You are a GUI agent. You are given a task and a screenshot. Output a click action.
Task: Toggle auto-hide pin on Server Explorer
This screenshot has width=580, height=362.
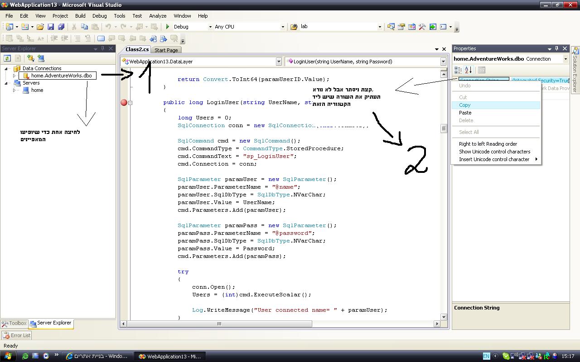(x=103, y=48)
